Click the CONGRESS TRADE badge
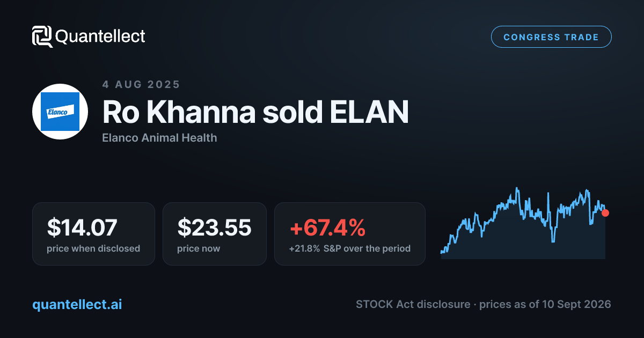This screenshot has height=338, width=644. tap(551, 37)
